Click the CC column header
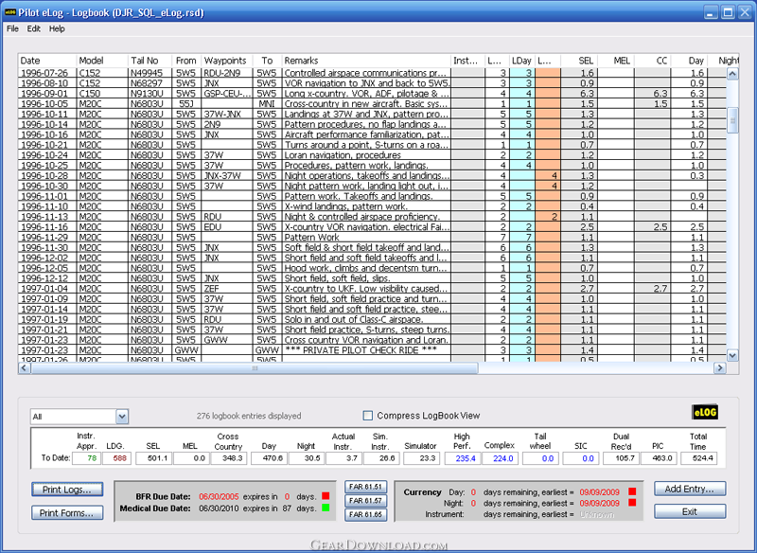 [652, 61]
